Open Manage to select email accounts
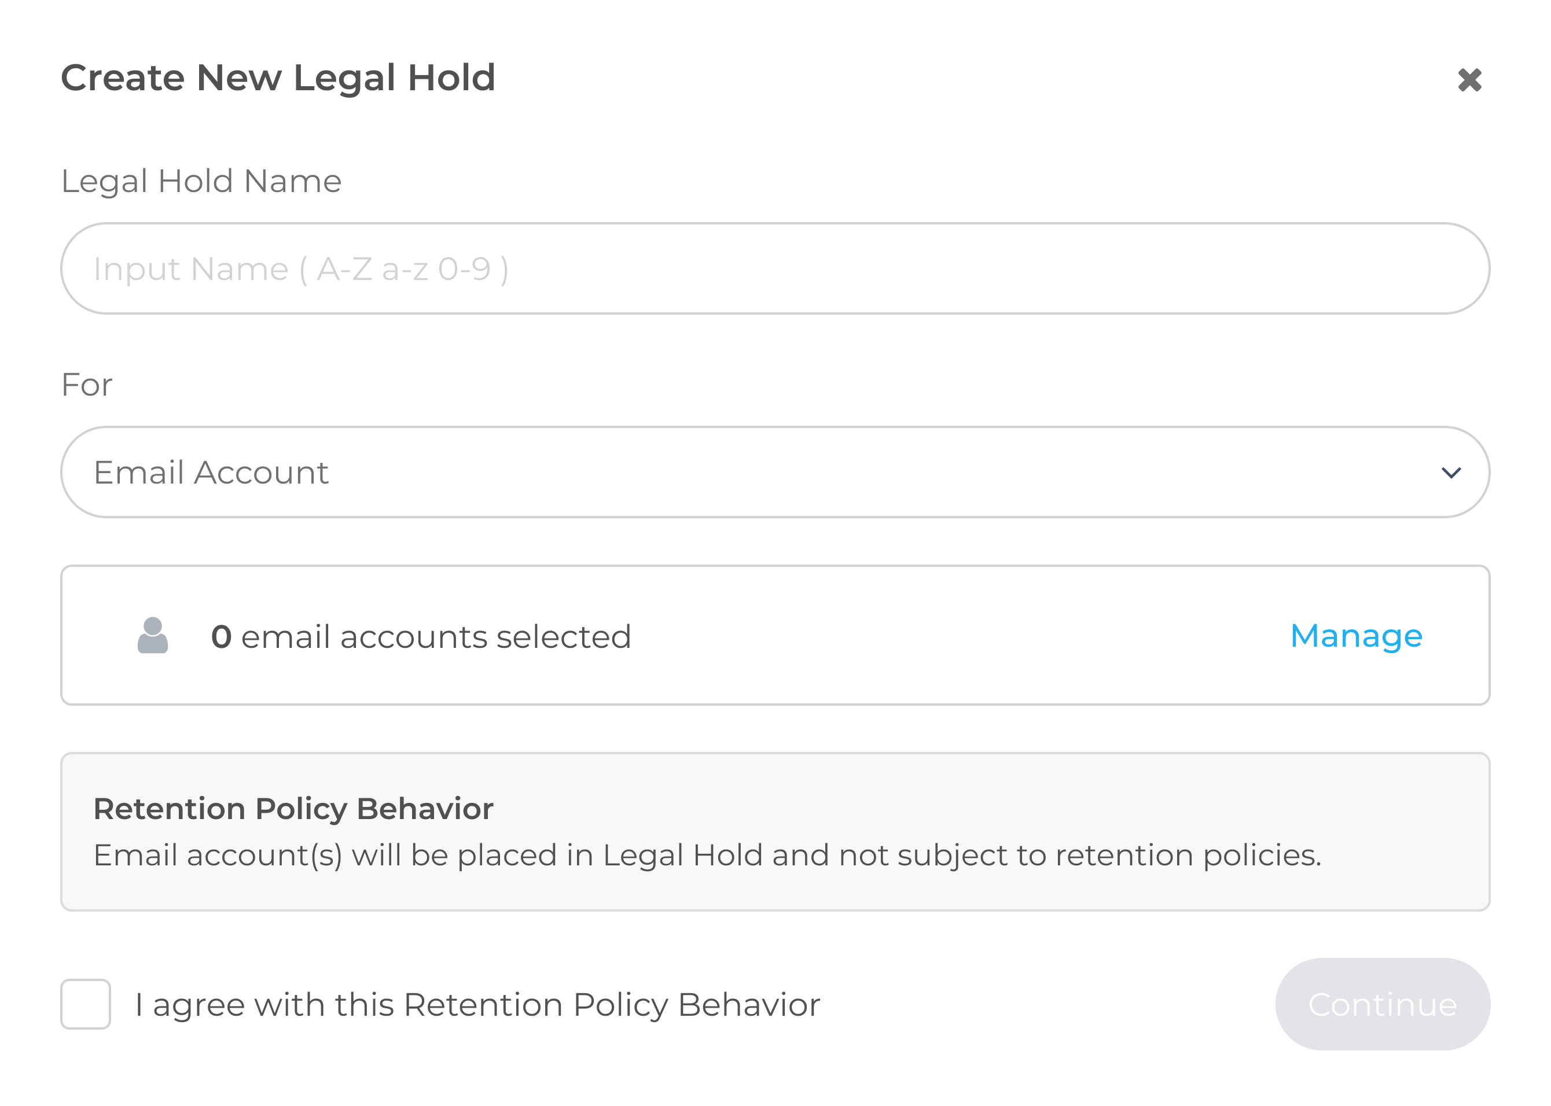Screen dimensions: 1551x1106 1355,635
